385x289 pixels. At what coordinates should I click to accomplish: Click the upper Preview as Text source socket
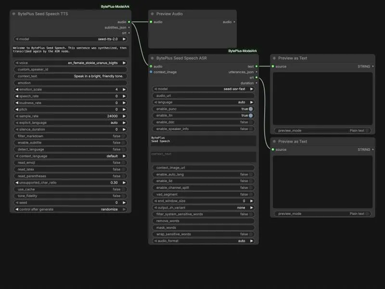[x=273, y=66]
